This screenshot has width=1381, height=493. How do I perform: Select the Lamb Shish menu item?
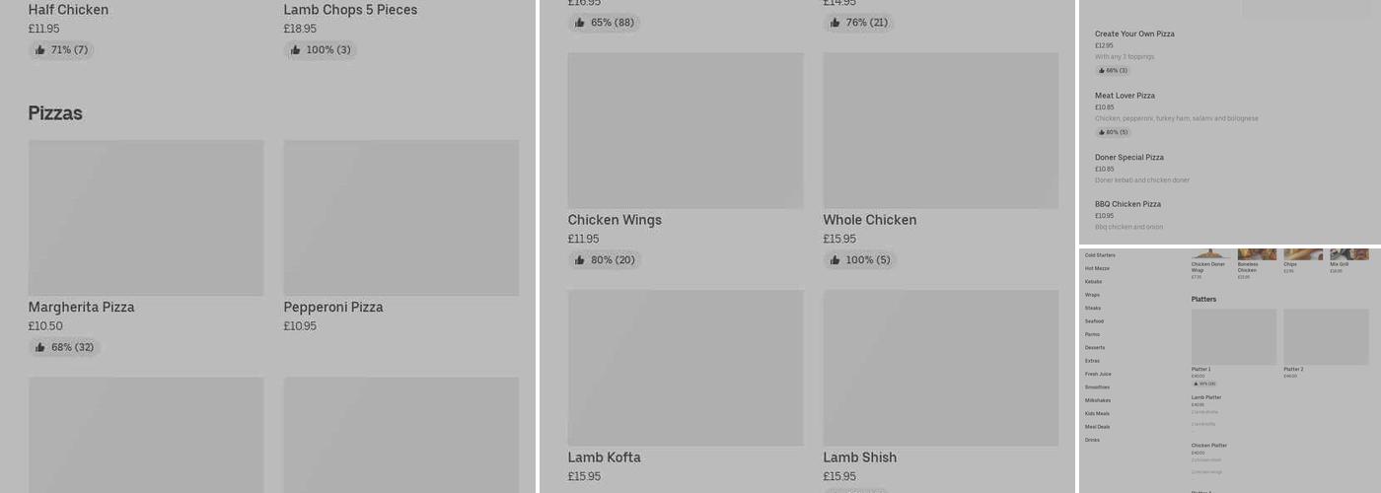coord(859,458)
